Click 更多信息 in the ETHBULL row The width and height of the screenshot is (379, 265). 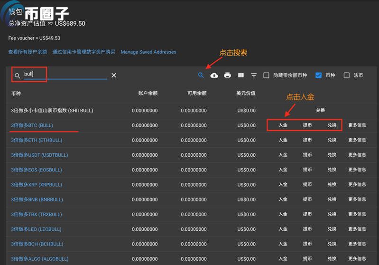click(357, 140)
